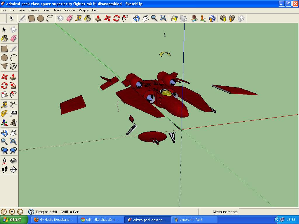Click the model credits status bar icon
Image resolution: width=299 pixels, height=224 pixels.
coord(12,212)
